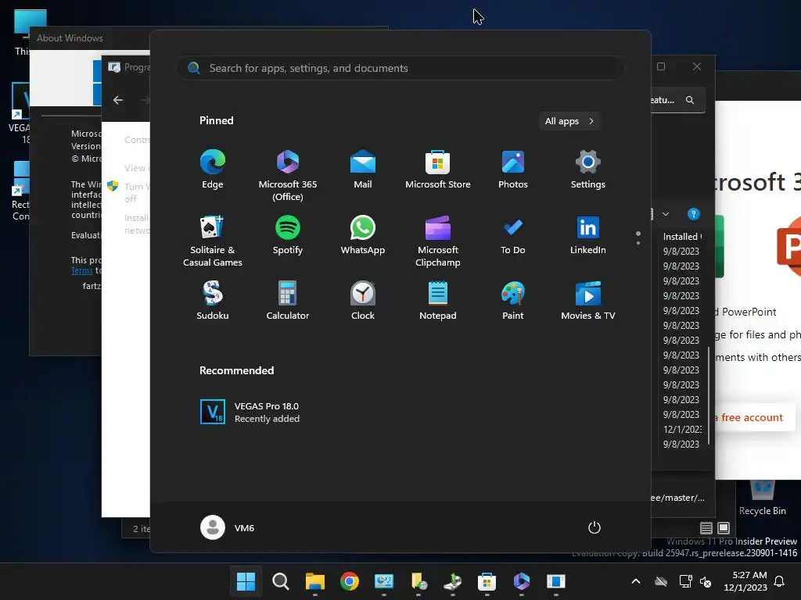This screenshot has height=600, width=801.
Task: Go to next pinned apps page dot
Action: [x=638, y=243]
